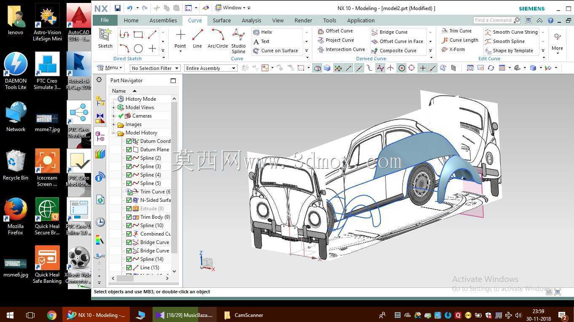The height and width of the screenshot is (322, 574).
Task: Open the Analysis ribbon tab
Action: coord(252,20)
